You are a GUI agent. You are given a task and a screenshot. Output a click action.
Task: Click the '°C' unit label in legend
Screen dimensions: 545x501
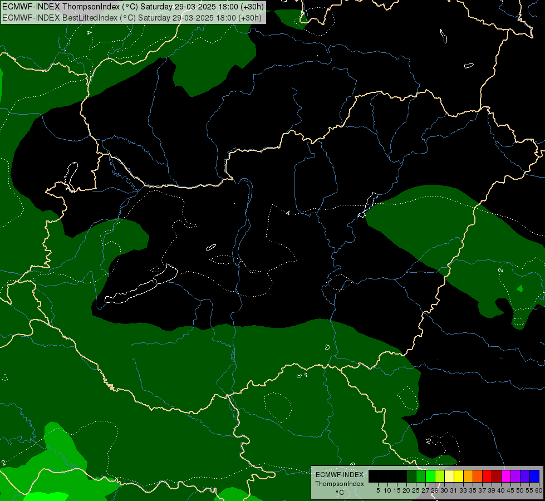(340, 492)
